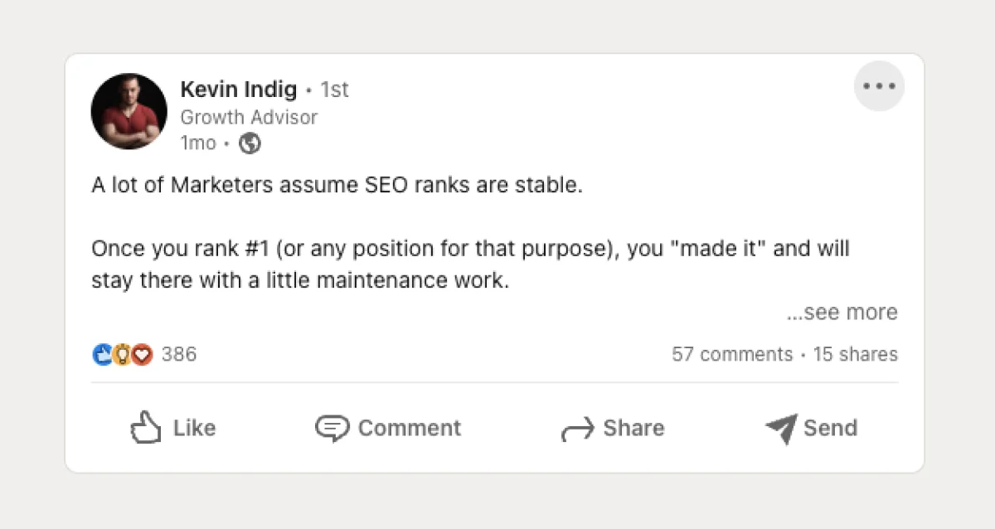
Task: Click the Share button label
Action: pos(633,429)
